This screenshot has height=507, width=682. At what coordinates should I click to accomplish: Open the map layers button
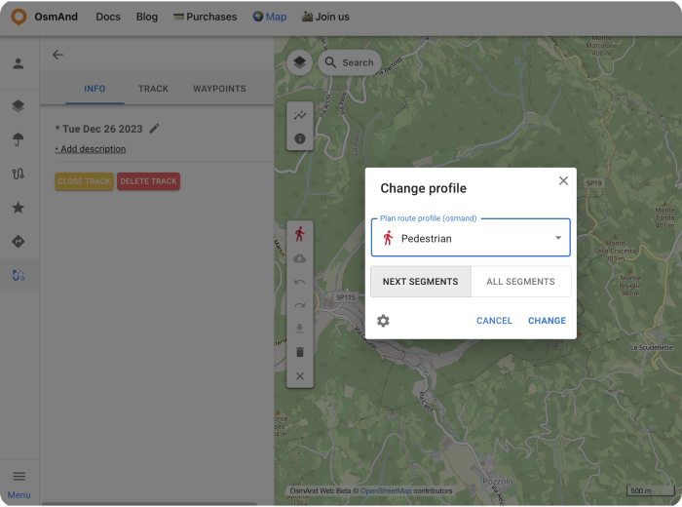(x=299, y=62)
